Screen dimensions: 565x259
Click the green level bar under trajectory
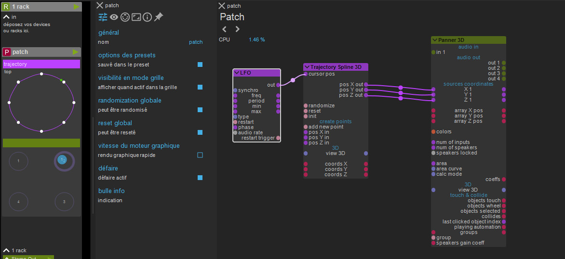(41, 143)
